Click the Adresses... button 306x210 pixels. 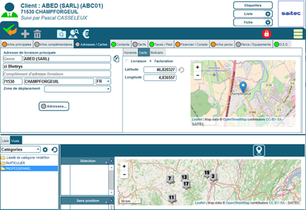(54, 106)
